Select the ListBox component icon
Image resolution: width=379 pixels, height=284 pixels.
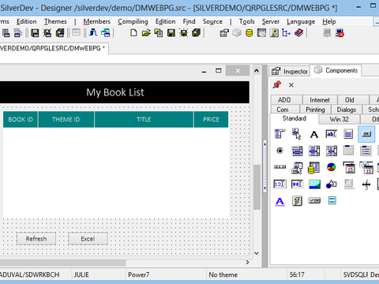tap(314, 151)
